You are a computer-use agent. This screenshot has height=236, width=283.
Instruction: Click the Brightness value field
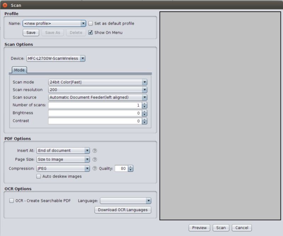coord(95,113)
